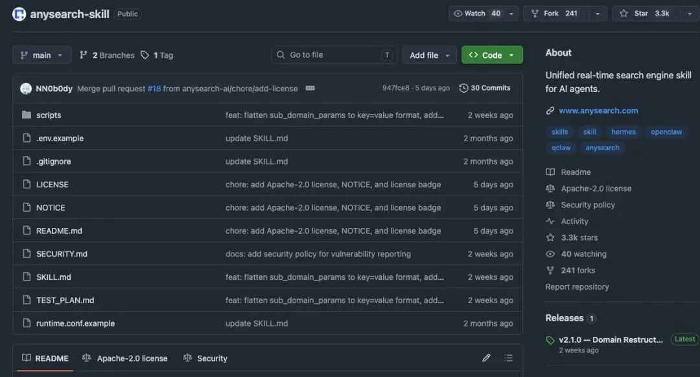This screenshot has height=377, width=700.
Task: Open release v2.1.0 — Domain Restruct...
Action: (611, 339)
